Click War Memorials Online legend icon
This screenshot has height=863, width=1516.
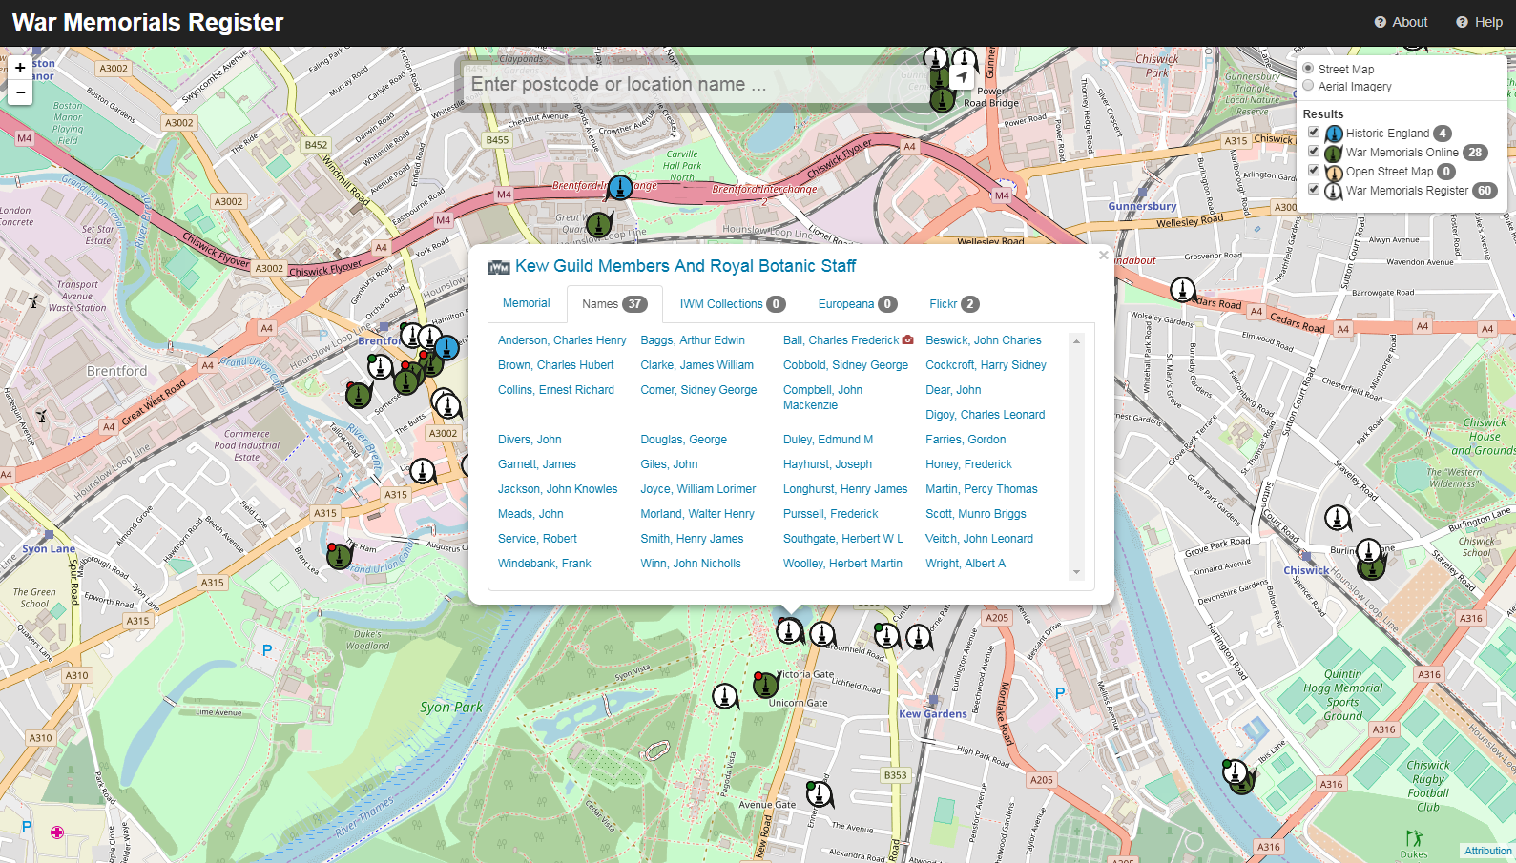(1334, 153)
